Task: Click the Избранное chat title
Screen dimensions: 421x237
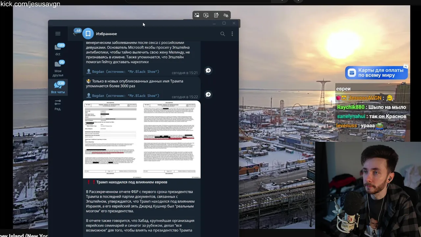Action: pyautogui.click(x=106, y=34)
